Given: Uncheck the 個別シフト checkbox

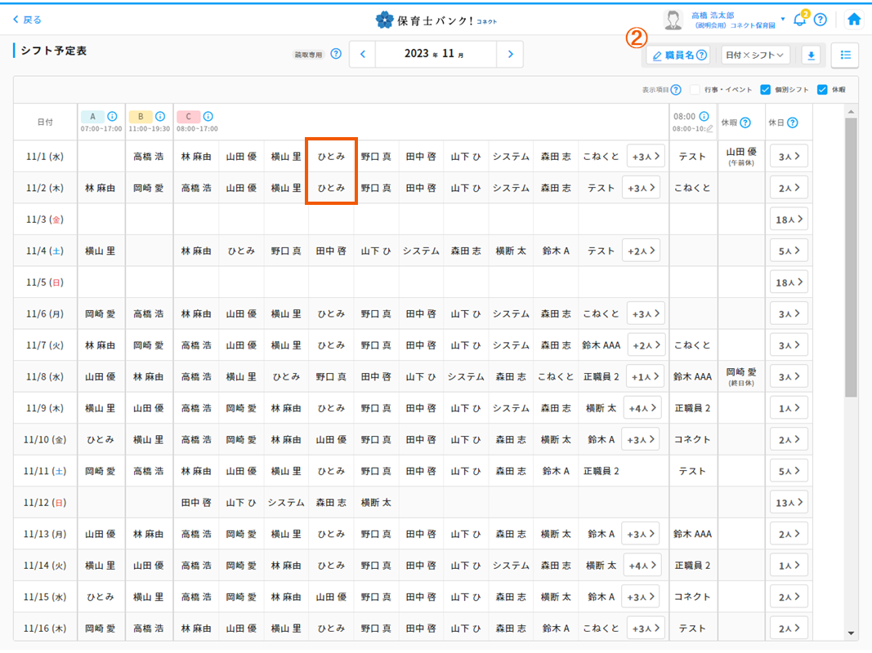Looking at the screenshot, I should [765, 90].
